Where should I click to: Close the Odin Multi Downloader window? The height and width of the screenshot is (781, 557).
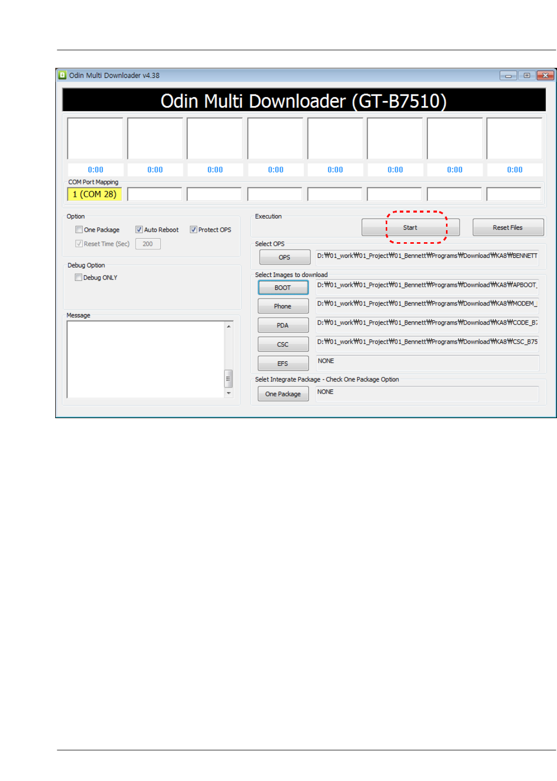click(x=545, y=75)
